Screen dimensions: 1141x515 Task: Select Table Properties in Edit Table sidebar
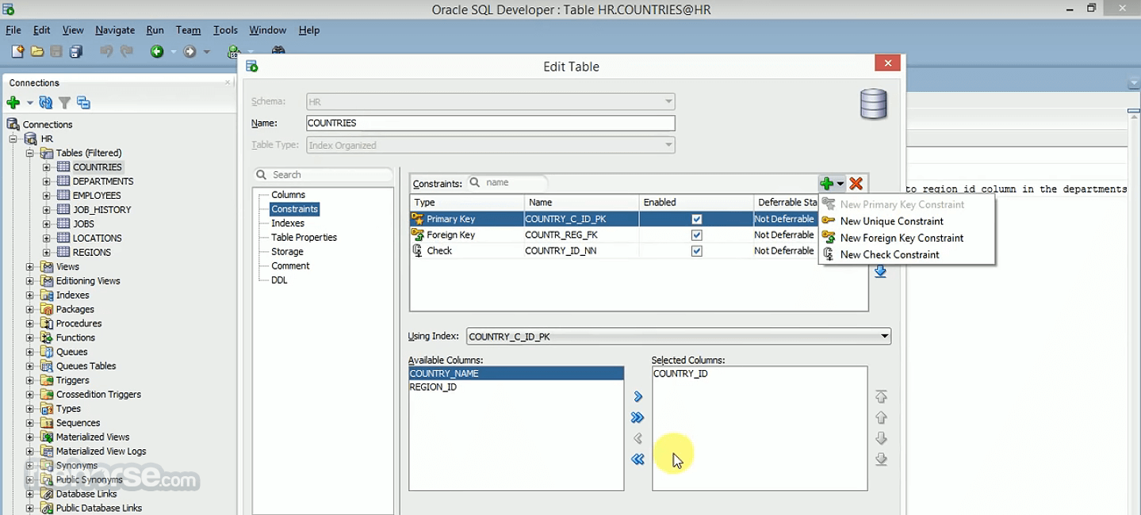304,238
